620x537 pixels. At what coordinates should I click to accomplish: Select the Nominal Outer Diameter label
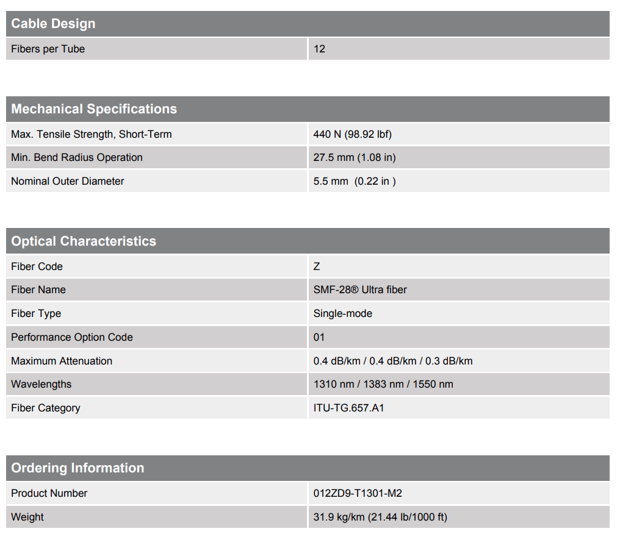pyautogui.click(x=68, y=181)
